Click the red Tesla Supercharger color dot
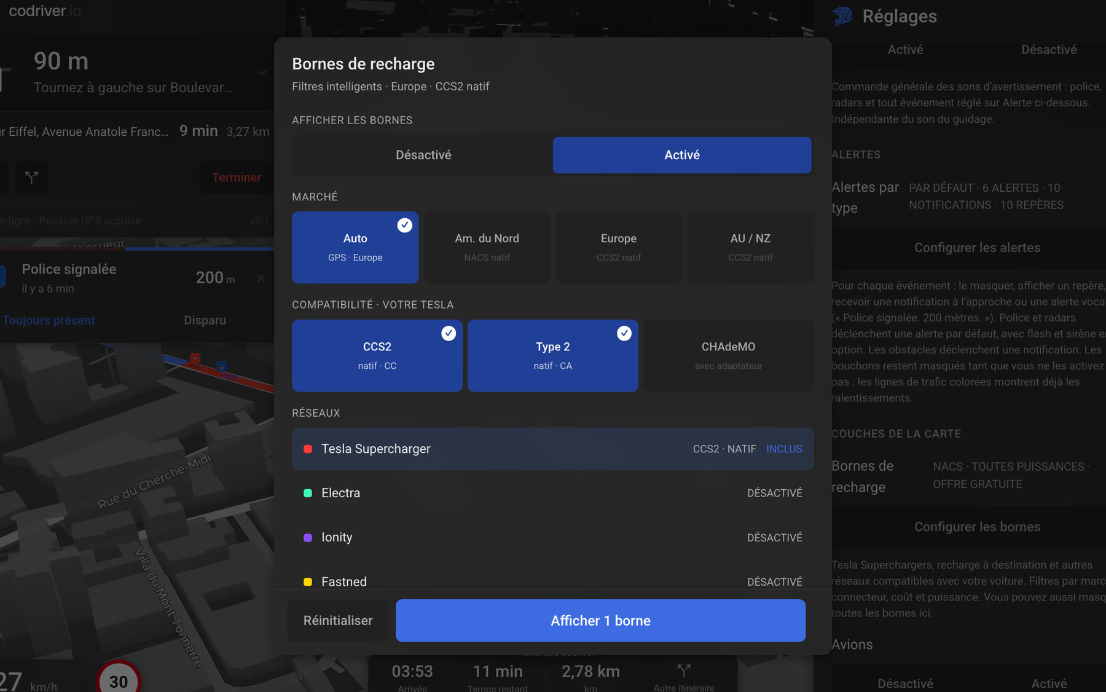This screenshot has height=692, width=1106. (308, 449)
